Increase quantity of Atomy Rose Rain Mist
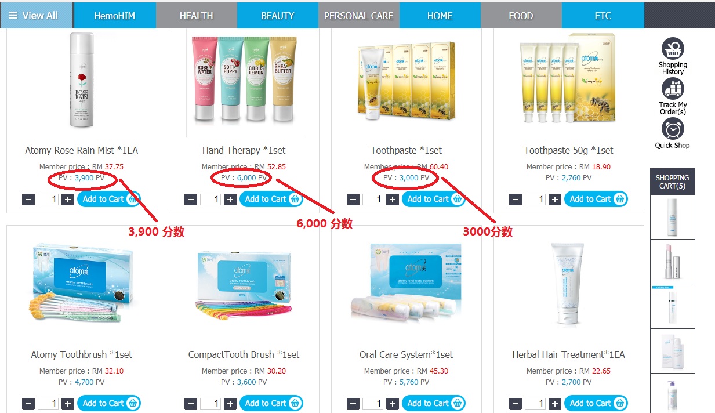715x413 pixels. pos(68,200)
